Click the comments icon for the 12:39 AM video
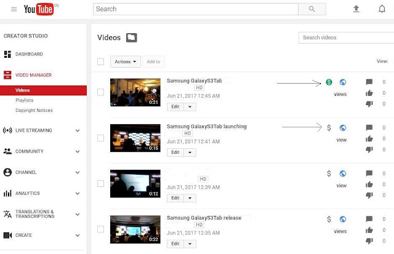The image size is (394, 254). (x=369, y=173)
